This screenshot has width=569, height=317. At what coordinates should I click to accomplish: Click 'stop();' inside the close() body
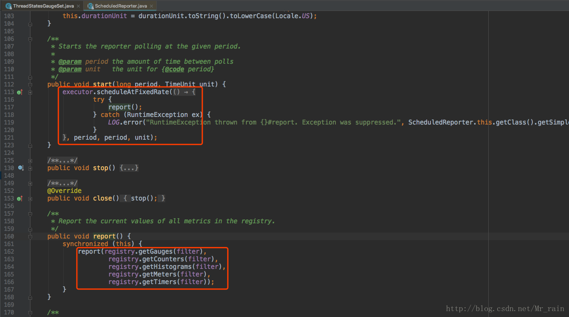coord(144,198)
